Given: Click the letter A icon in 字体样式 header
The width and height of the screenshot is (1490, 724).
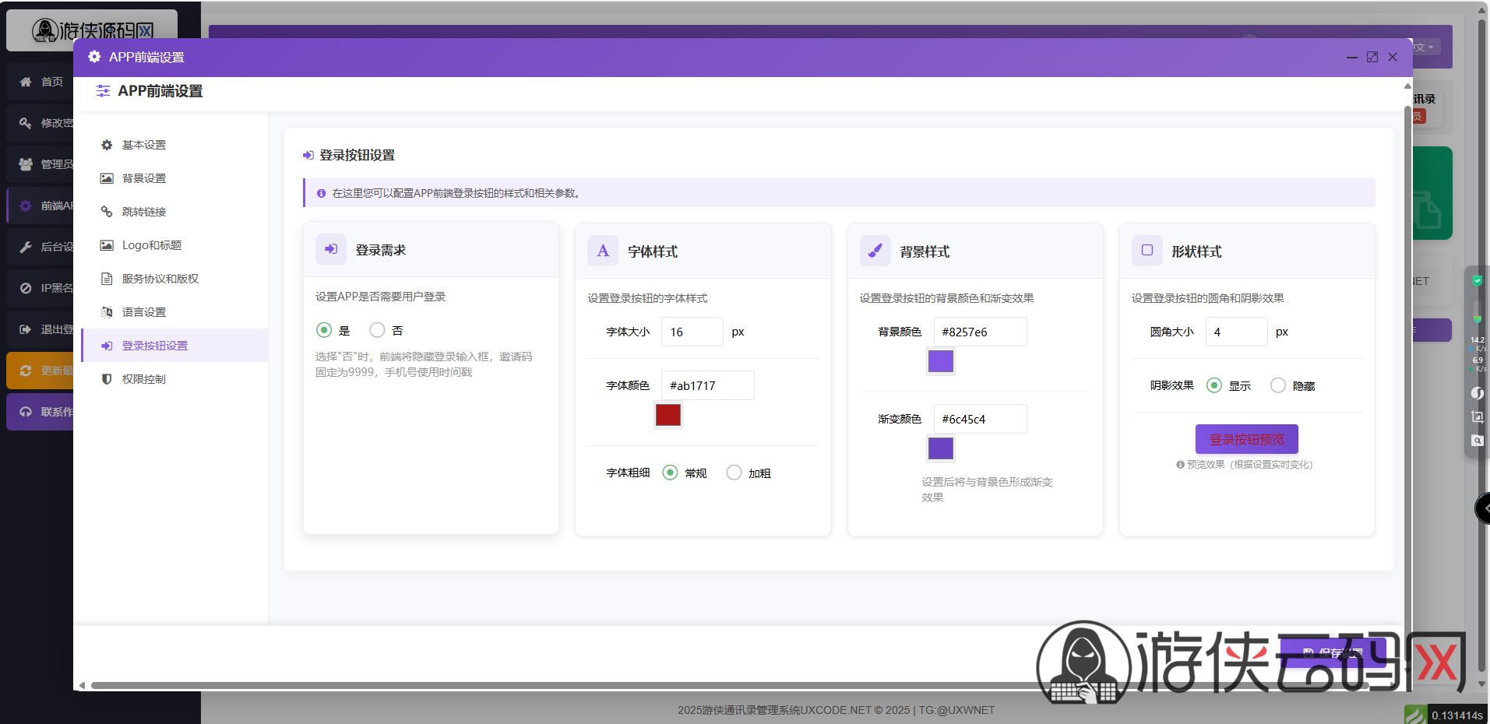Looking at the screenshot, I should coord(602,251).
